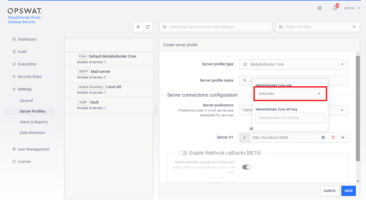Click the tag icon in search field
Screen dimensions: 366x205
(x=165, y=27)
